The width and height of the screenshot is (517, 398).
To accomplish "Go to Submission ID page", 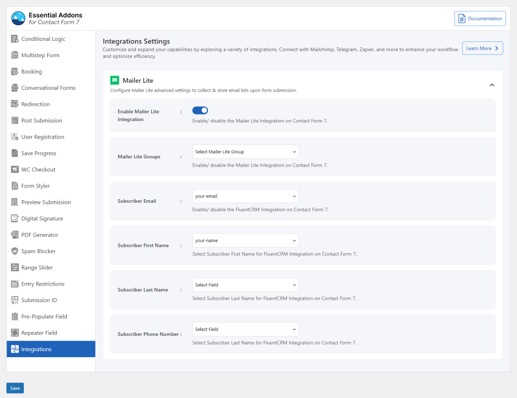I will [51, 300].
